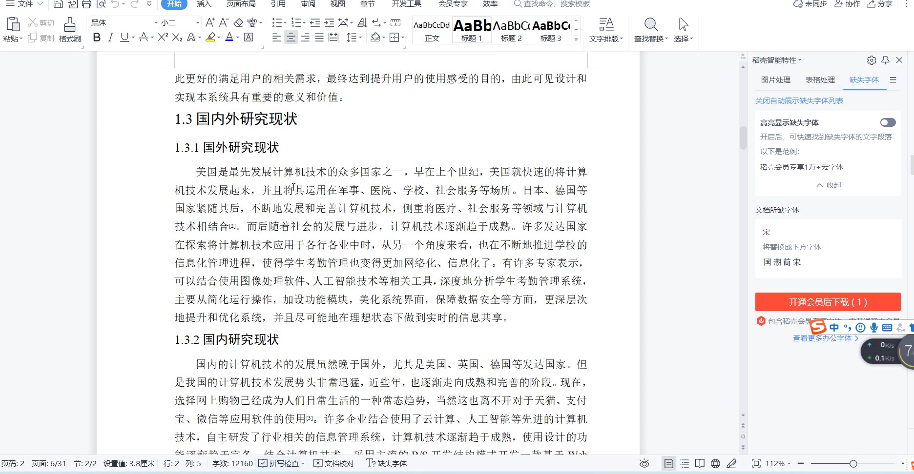Align text left
914x474 pixels.
coord(276,38)
